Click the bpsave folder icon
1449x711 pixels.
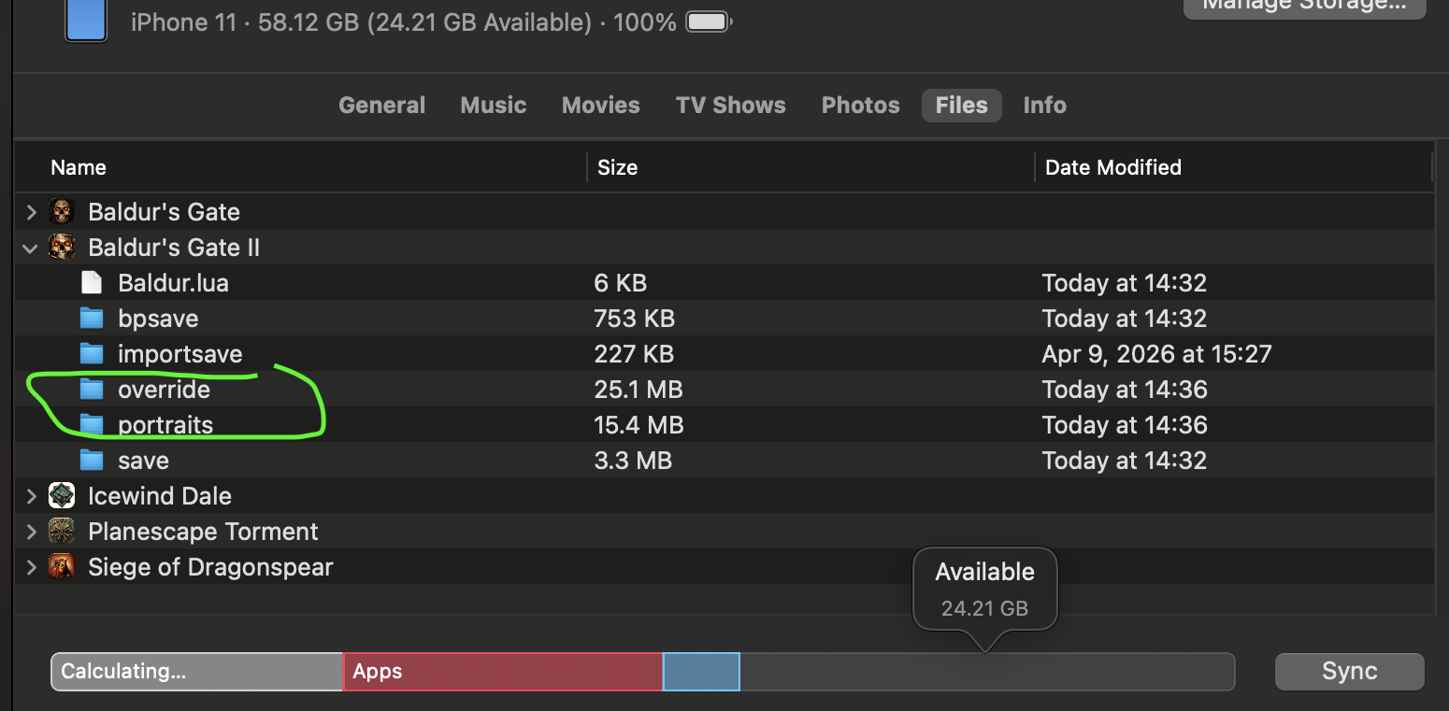coord(91,319)
